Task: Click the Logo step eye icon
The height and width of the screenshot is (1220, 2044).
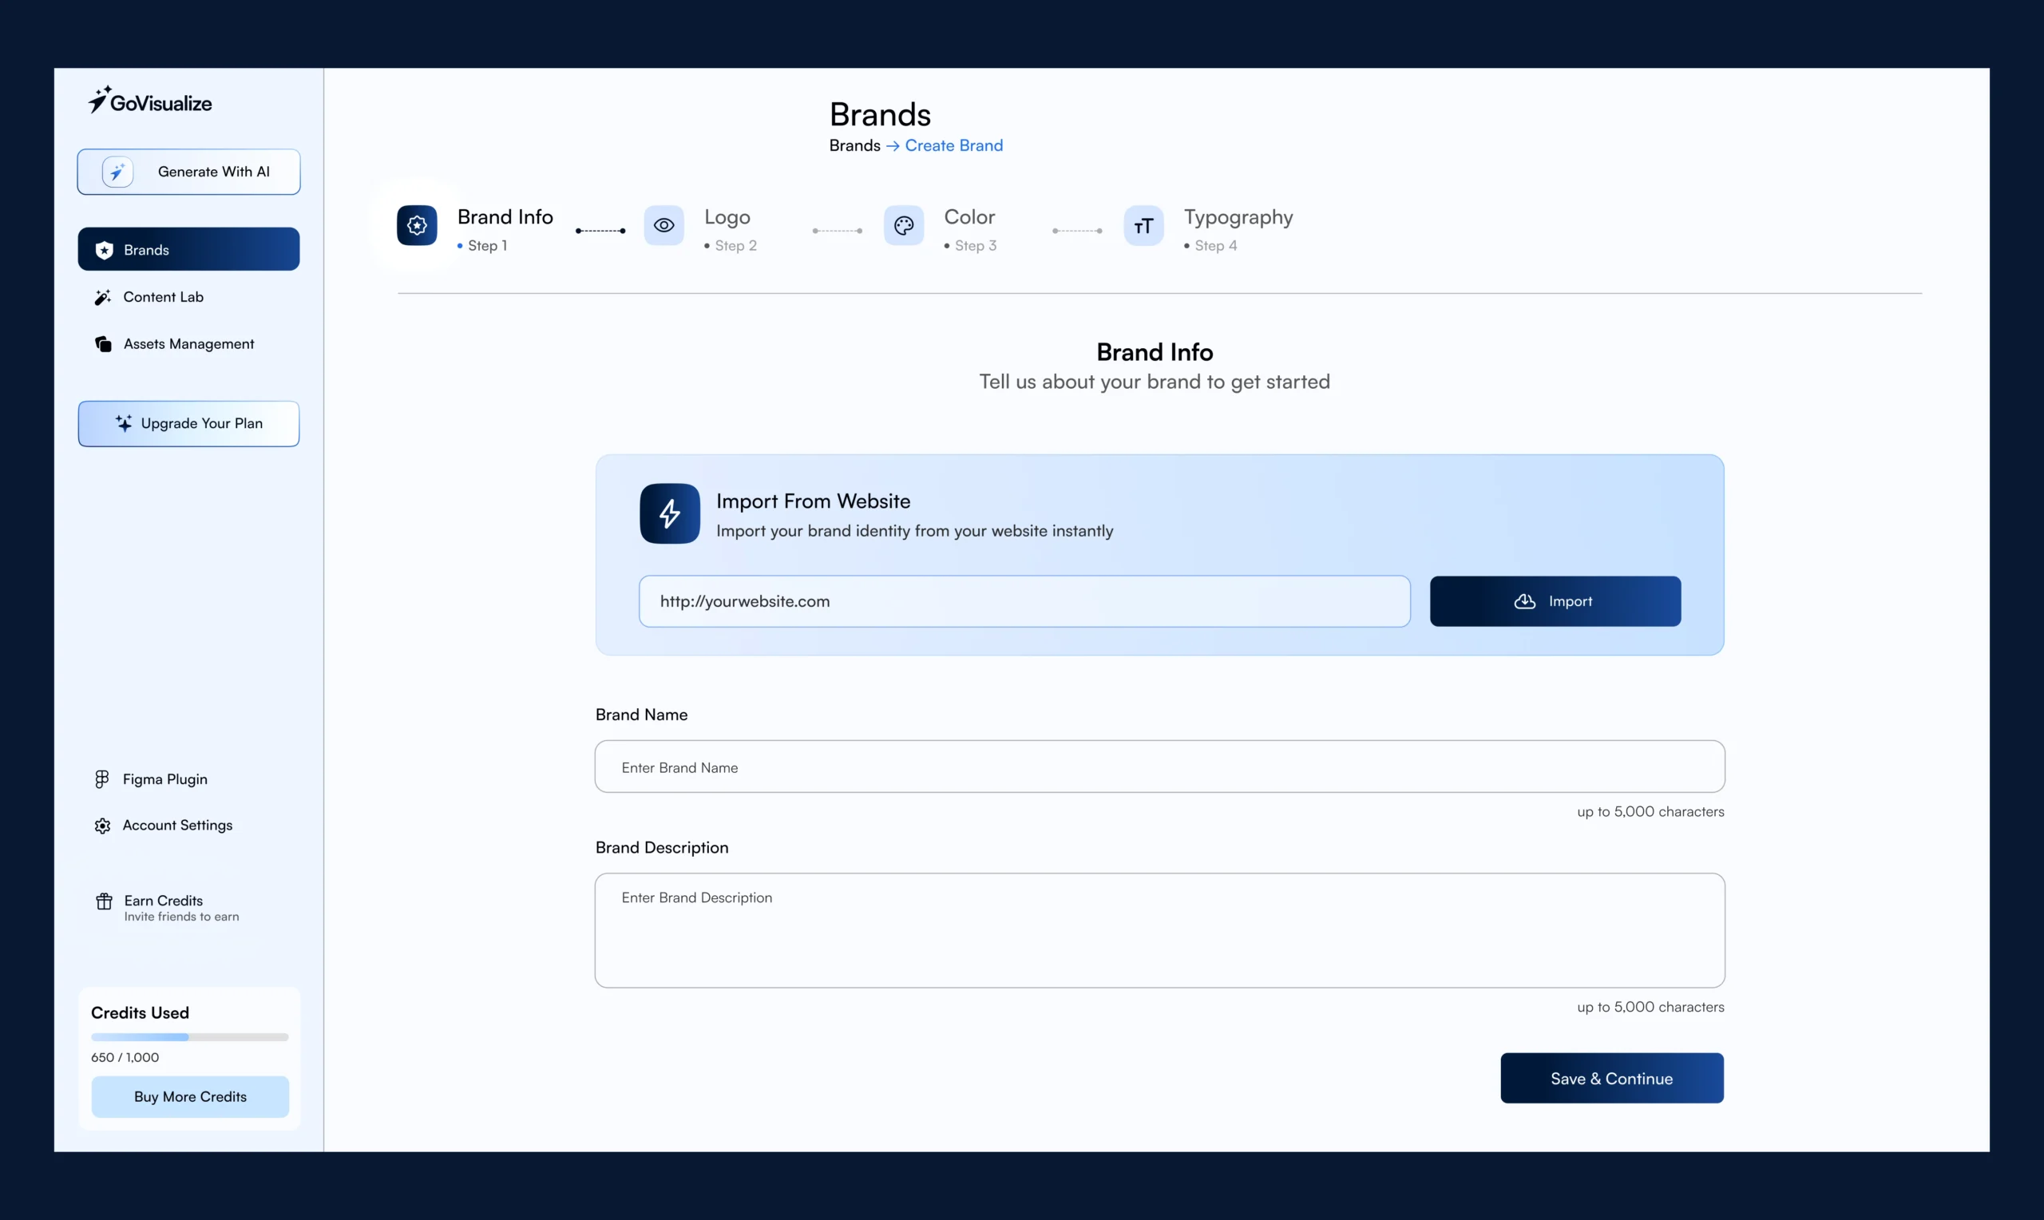Action: click(x=664, y=225)
